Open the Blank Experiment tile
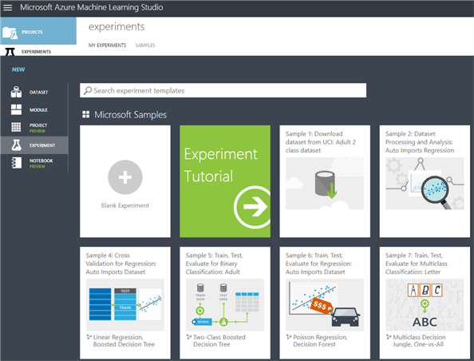474x361 pixels. pos(125,181)
